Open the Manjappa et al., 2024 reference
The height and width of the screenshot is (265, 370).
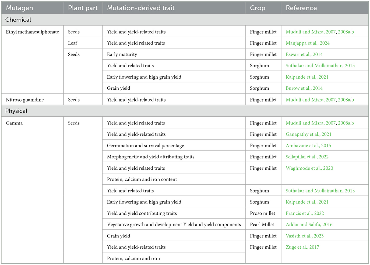(x=308, y=43)
